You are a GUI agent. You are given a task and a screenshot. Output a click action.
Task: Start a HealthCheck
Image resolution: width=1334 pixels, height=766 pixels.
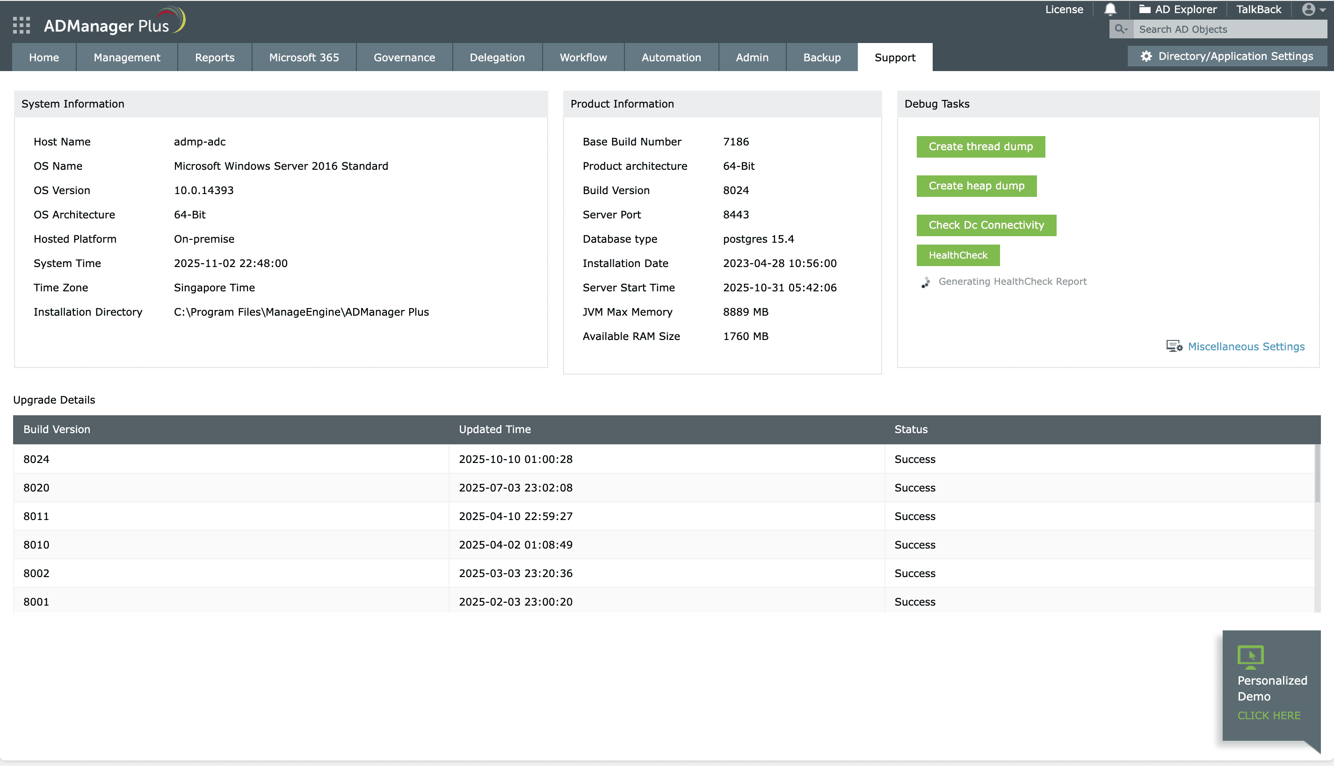pyautogui.click(x=958, y=255)
